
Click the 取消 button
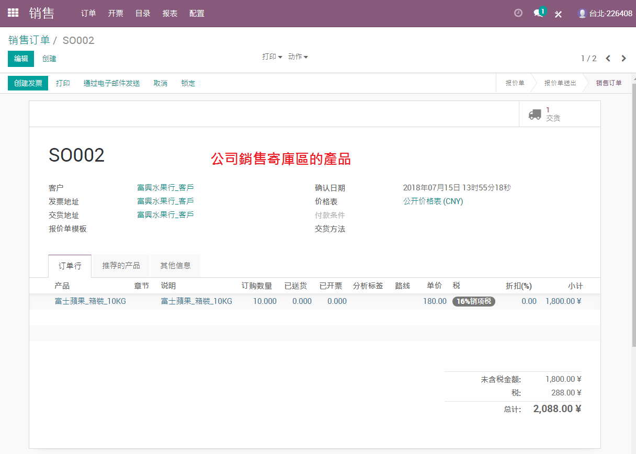(161, 83)
